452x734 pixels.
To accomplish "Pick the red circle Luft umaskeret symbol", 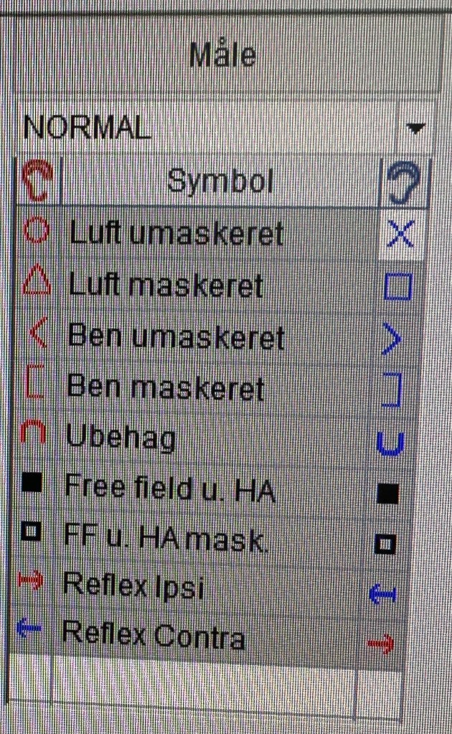I will pyautogui.click(x=37, y=232).
